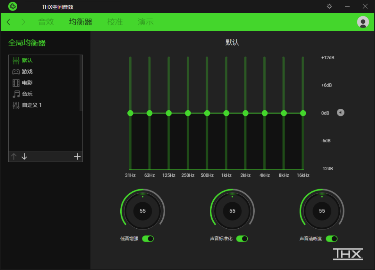Click the reset arrow beside 0dB
Viewport: 375px width, 270px height.
click(341, 113)
